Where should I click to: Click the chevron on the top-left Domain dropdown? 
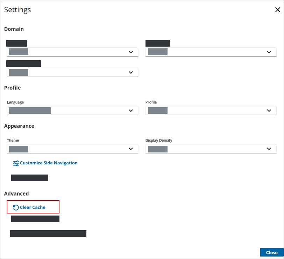[x=132, y=52]
